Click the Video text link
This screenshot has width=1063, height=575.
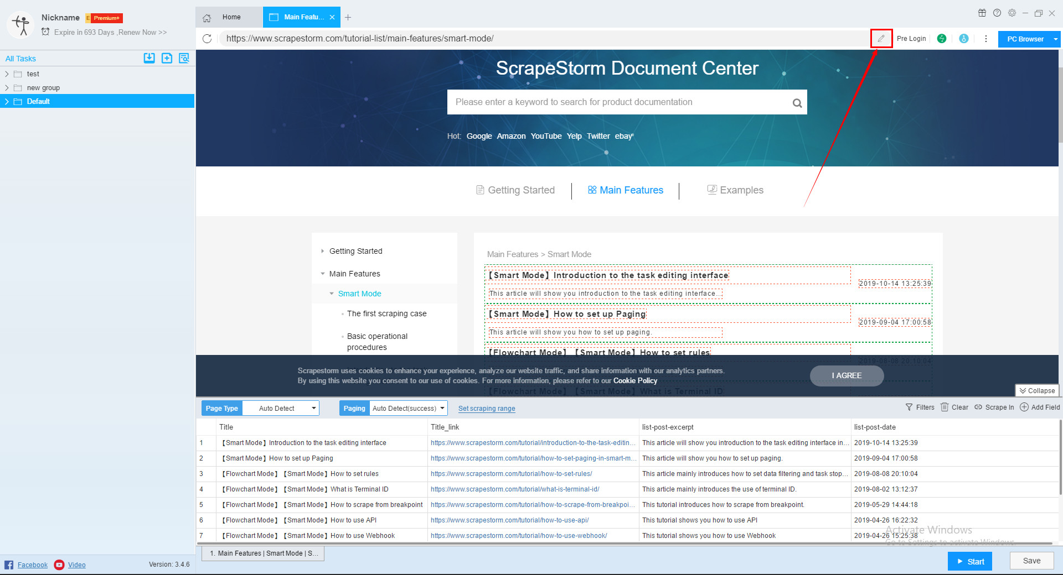[77, 565]
